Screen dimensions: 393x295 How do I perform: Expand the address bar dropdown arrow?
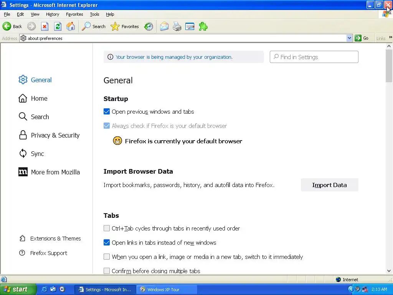349,38
